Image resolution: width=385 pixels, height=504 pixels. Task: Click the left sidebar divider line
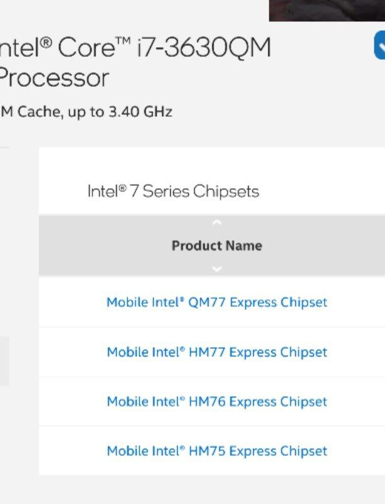tap(4, 147)
